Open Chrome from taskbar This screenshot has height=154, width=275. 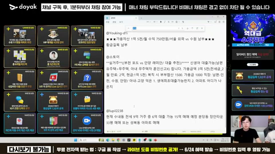118,140
